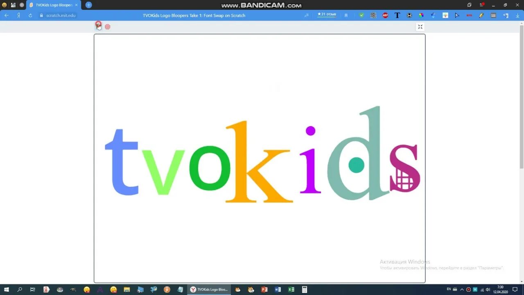
Task: Open the blue eyedropper extension
Action: [433, 16]
